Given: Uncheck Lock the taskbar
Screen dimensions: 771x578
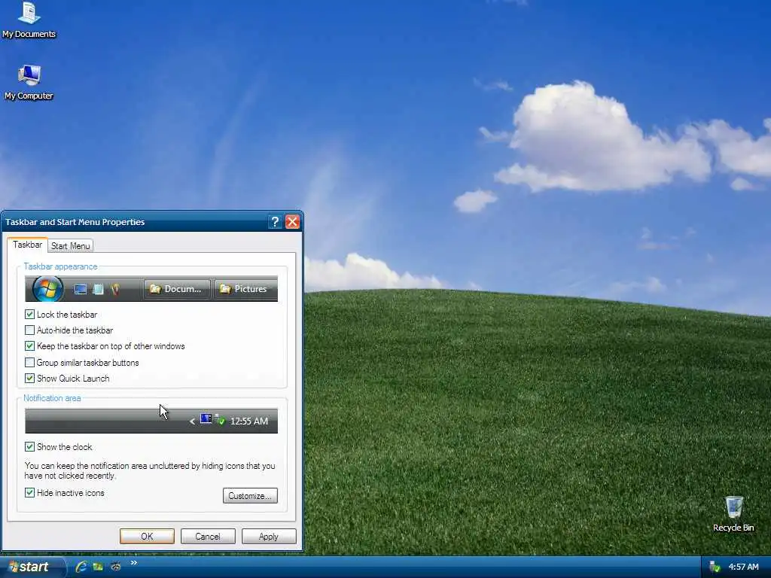Looking at the screenshot, I should point(29,314).
